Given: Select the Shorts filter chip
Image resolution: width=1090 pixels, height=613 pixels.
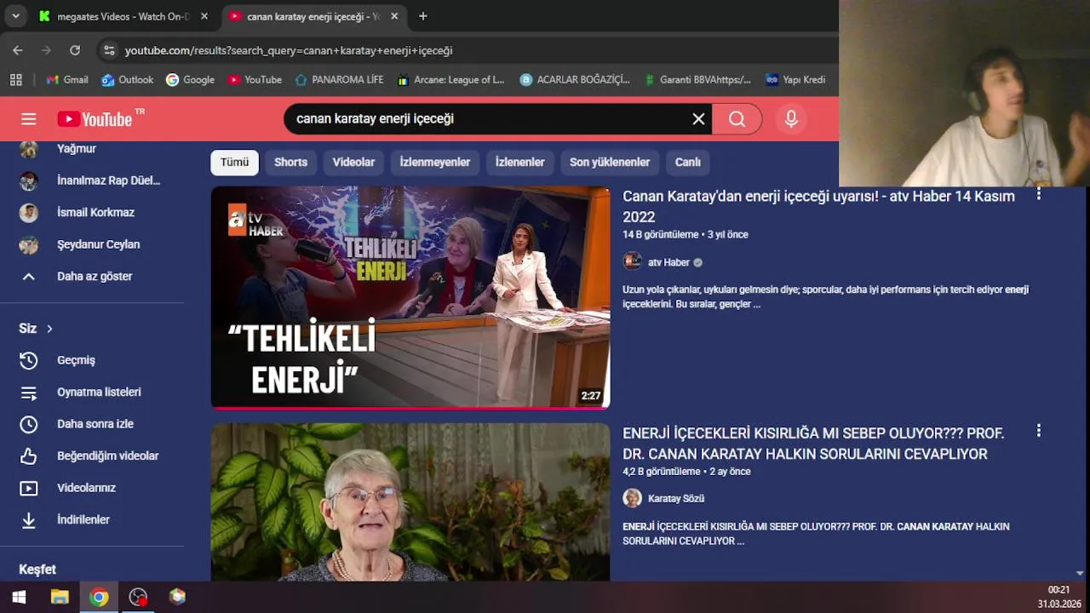Looking at the screenshot, I should click(290, 162).
